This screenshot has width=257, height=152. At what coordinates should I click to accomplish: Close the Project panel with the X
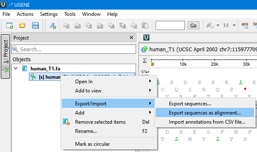(x=131, y=37)
